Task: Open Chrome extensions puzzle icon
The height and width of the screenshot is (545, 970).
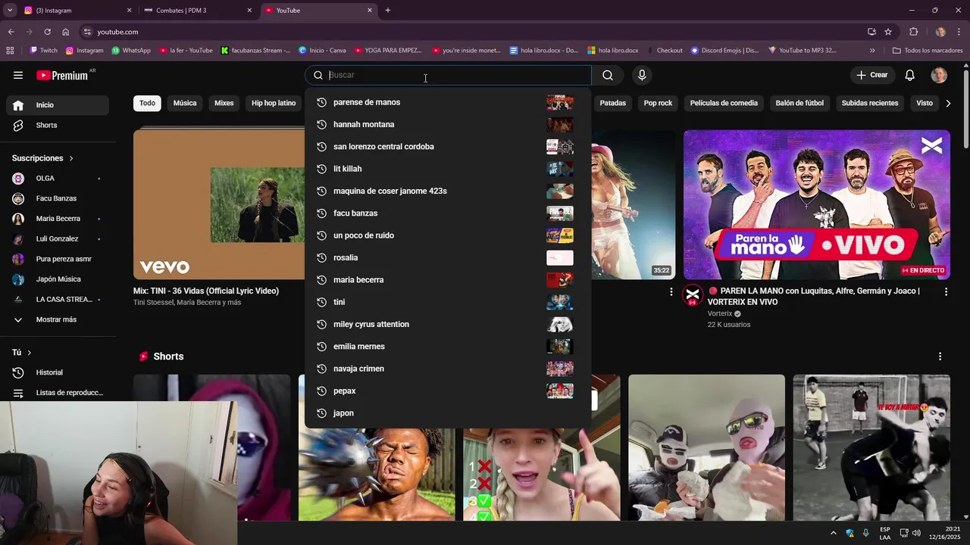Action: point(913,32)
